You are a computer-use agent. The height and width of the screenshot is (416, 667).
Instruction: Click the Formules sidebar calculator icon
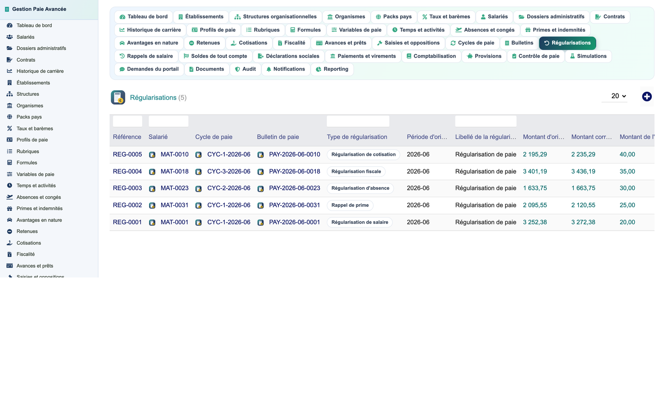[10, 163]
